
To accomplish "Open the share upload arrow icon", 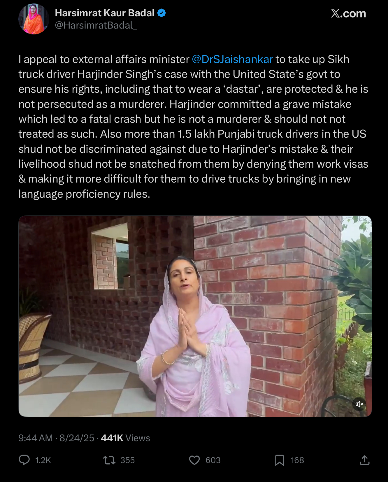I will [365, 460].
